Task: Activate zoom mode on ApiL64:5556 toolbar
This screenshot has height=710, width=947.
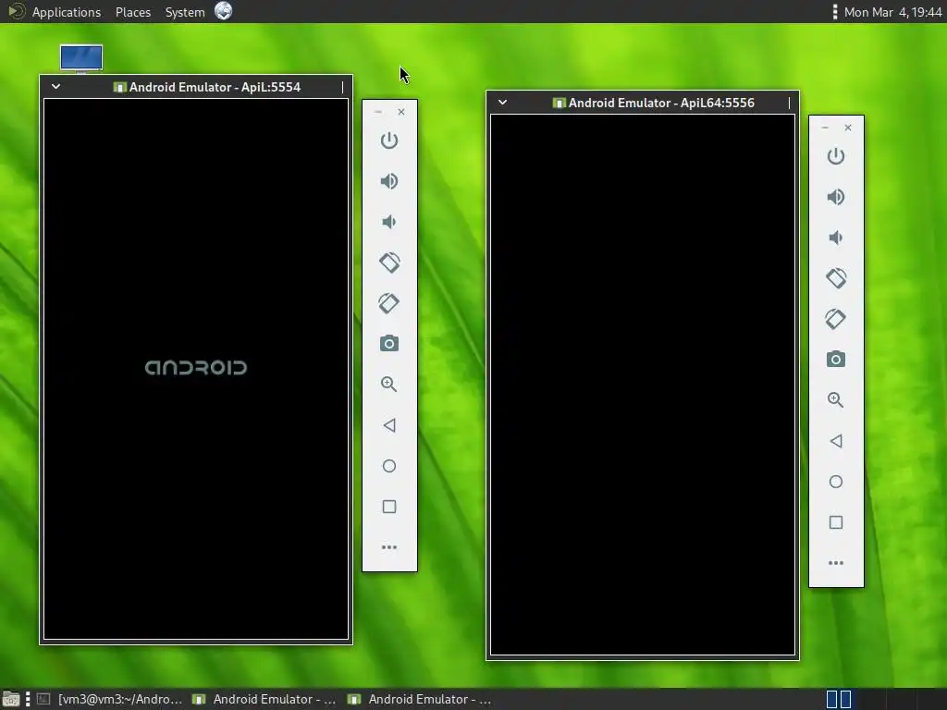Action: 836,399
